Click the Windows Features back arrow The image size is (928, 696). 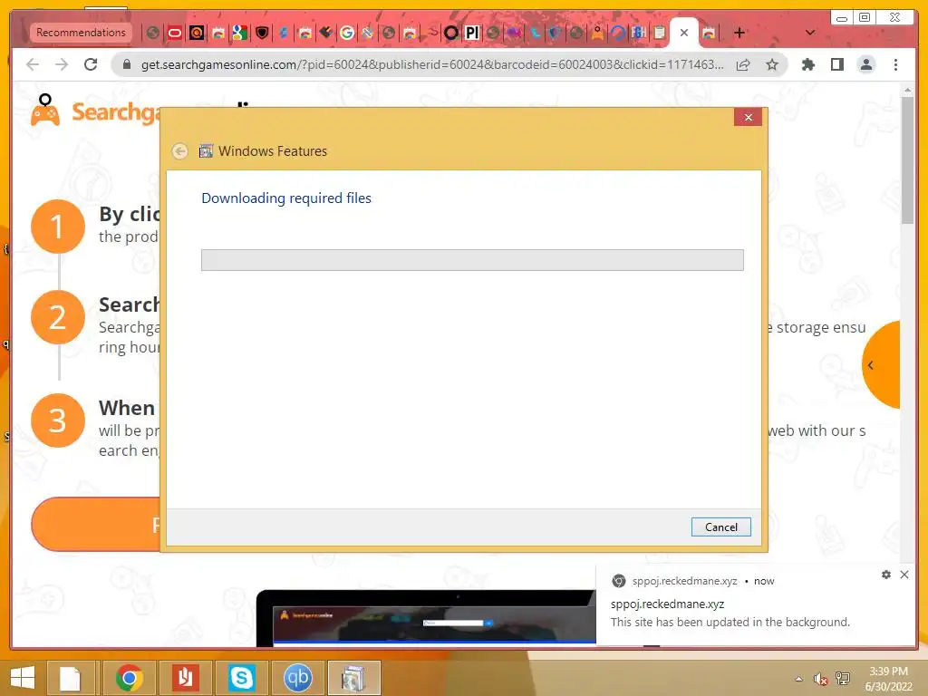pos(180,151)
